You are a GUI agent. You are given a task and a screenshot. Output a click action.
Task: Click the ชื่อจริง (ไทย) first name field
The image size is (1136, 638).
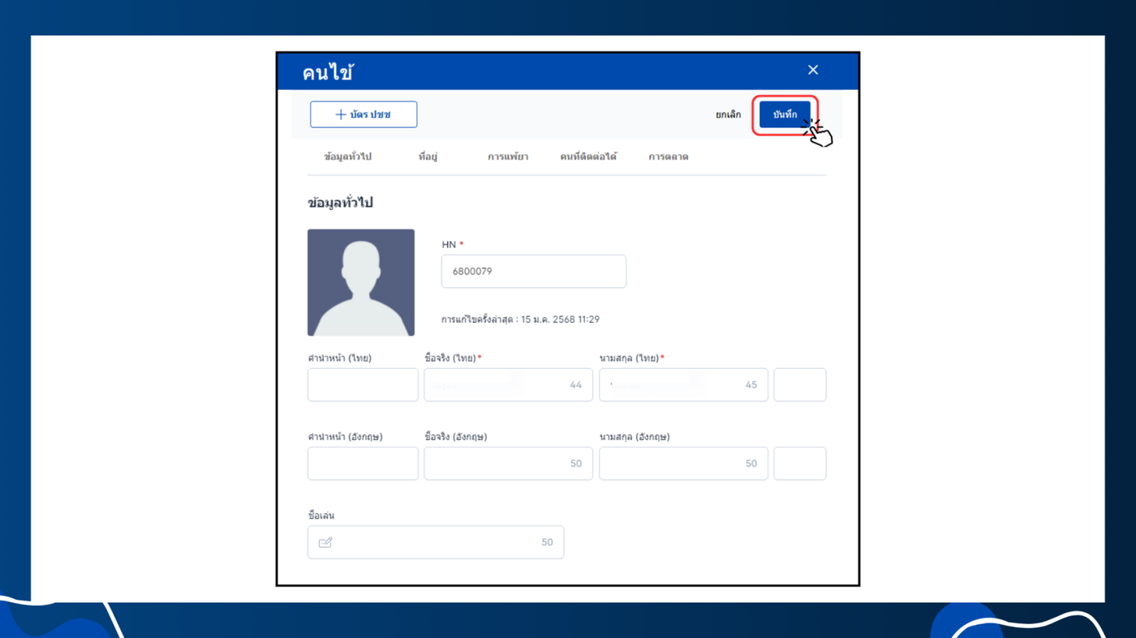(509, 385)
